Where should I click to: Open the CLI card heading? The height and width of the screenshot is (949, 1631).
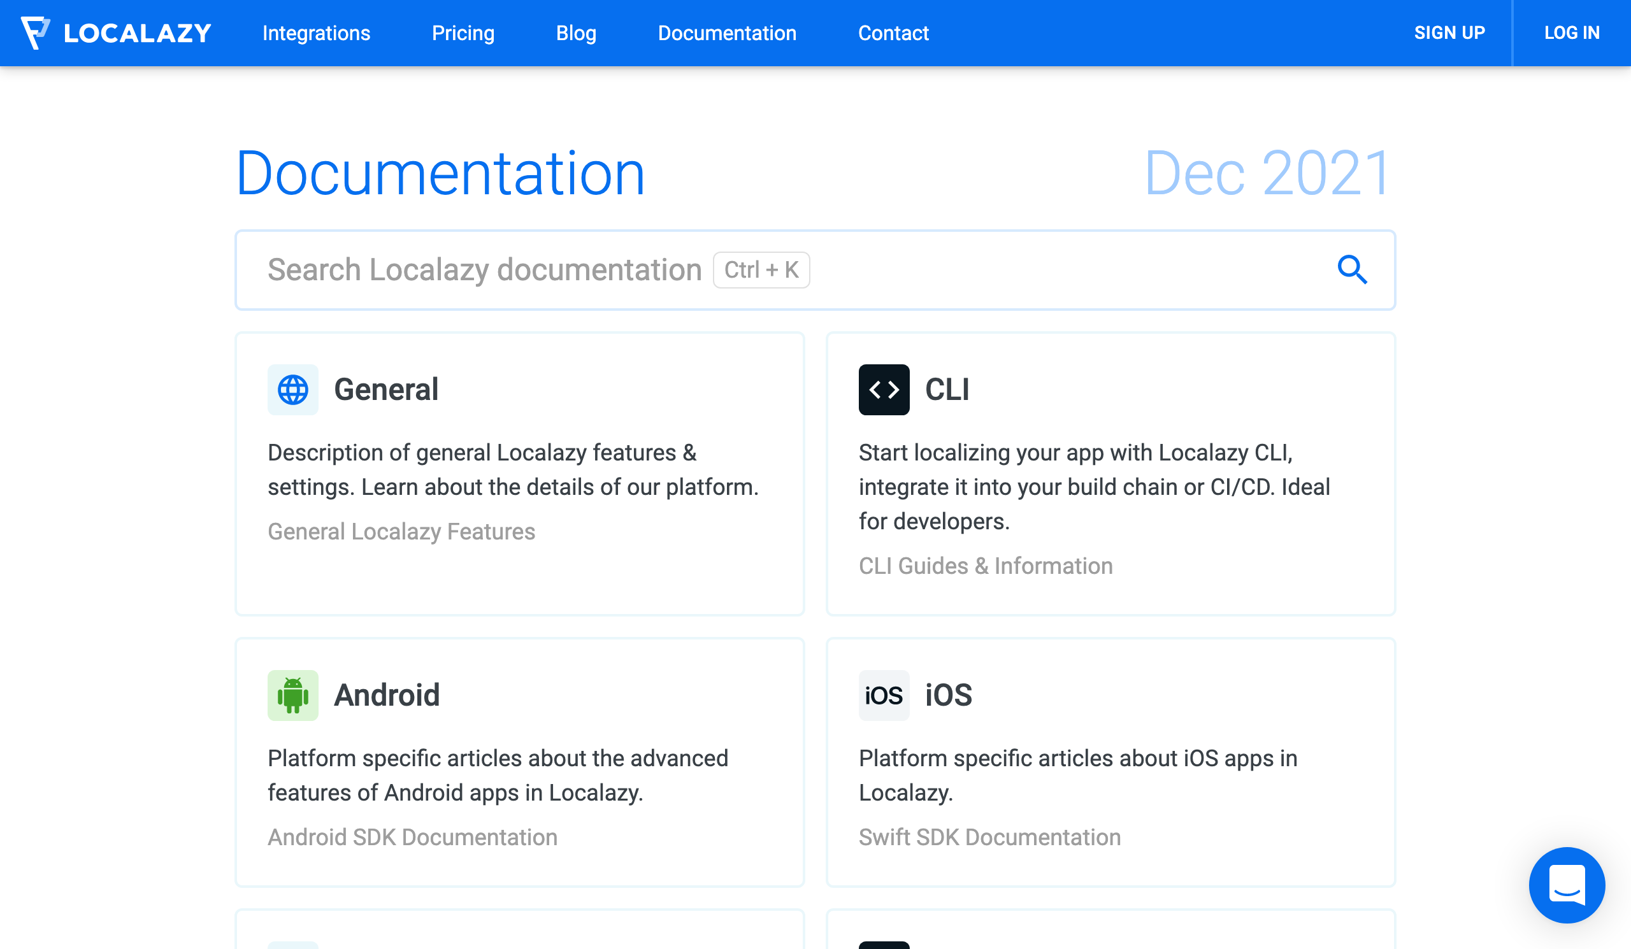(x=947, y=389)
